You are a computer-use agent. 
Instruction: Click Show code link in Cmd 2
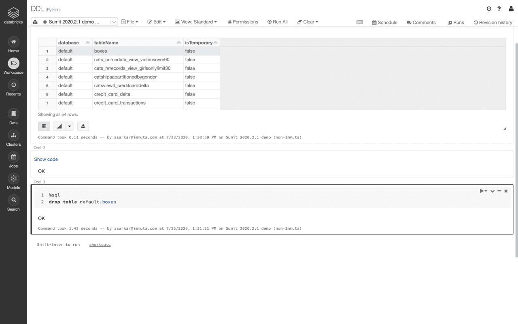pos(46,159)
